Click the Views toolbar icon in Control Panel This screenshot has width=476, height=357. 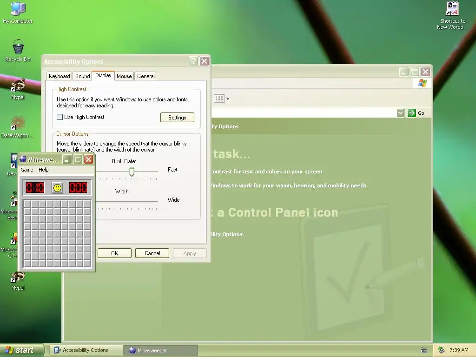click(219, 99)
